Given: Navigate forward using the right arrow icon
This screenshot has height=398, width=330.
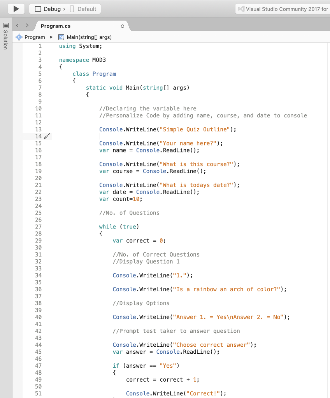Looking at the screenshot, I should (26, 25).
